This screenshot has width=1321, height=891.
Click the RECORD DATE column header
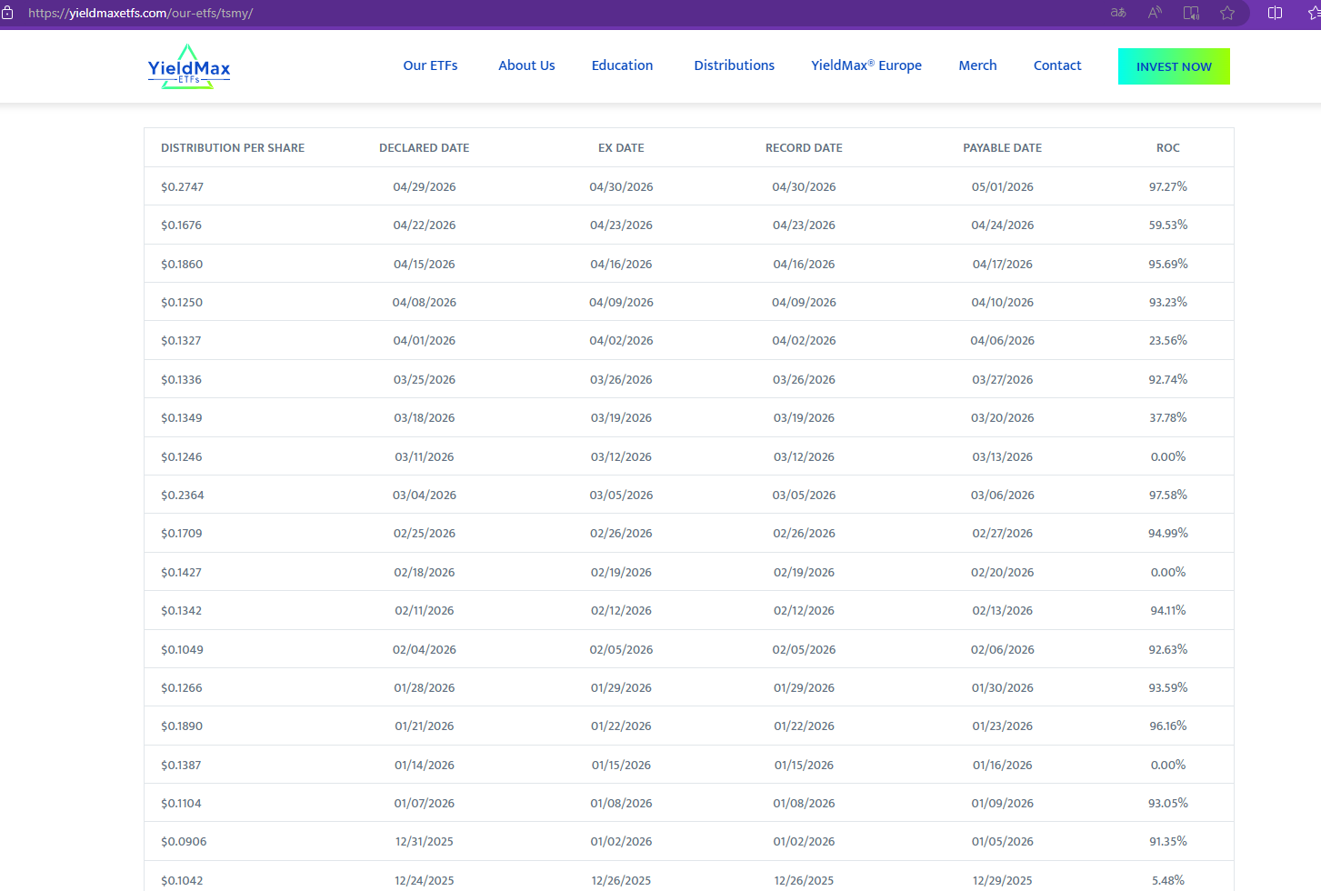tap(804, 148)
